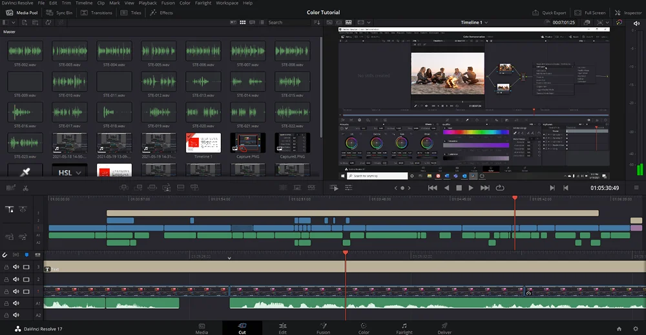
Task: Go to last frame transport button
Action: pyautogui.click(x=485, y=188)
